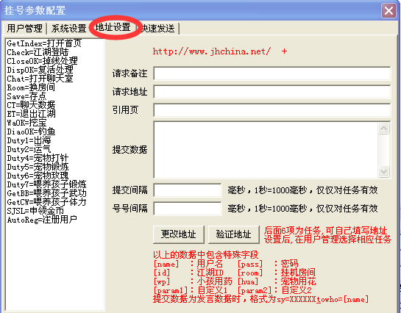Screen dimensions: 401x313
Task: Select CT=聊天数据 list entry
Action: point(31,105)
